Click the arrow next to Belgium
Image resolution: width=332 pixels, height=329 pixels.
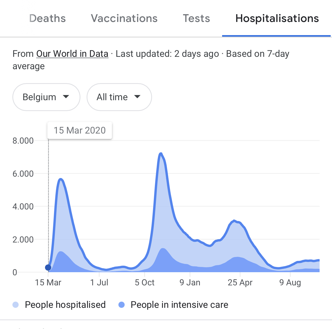tap(66, 97)
